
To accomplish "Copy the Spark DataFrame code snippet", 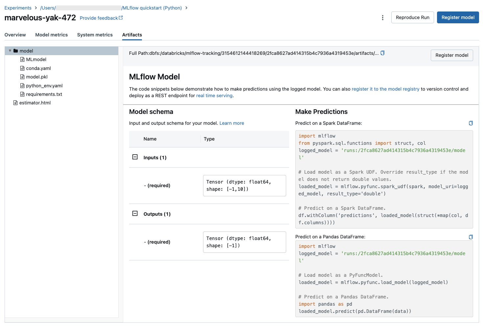I will [471, 123].
